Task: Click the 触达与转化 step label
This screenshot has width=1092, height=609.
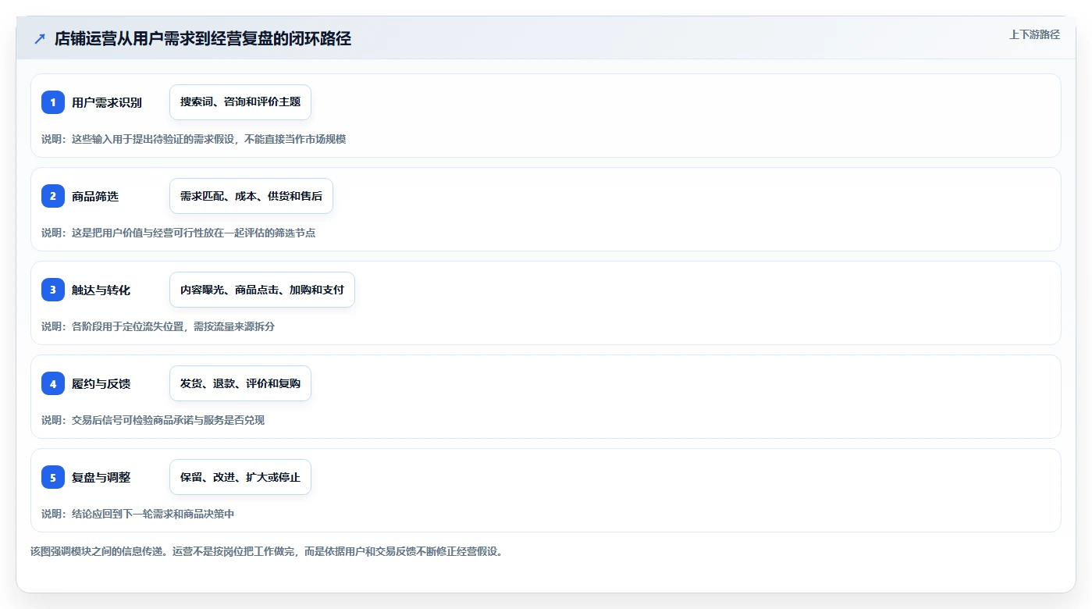Action: (101, 290)
